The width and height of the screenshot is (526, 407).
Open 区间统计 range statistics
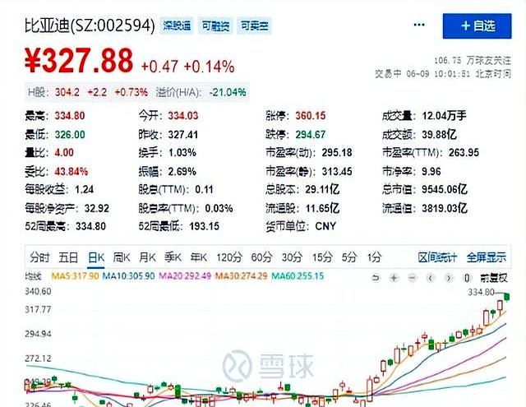(x=437, y=257)
